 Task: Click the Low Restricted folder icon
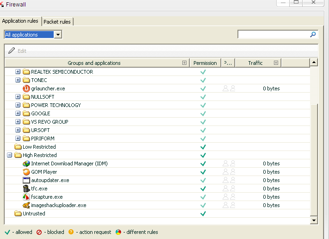18,147
